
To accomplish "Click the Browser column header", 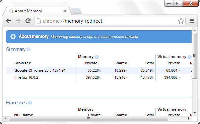I will click(22, 63).
